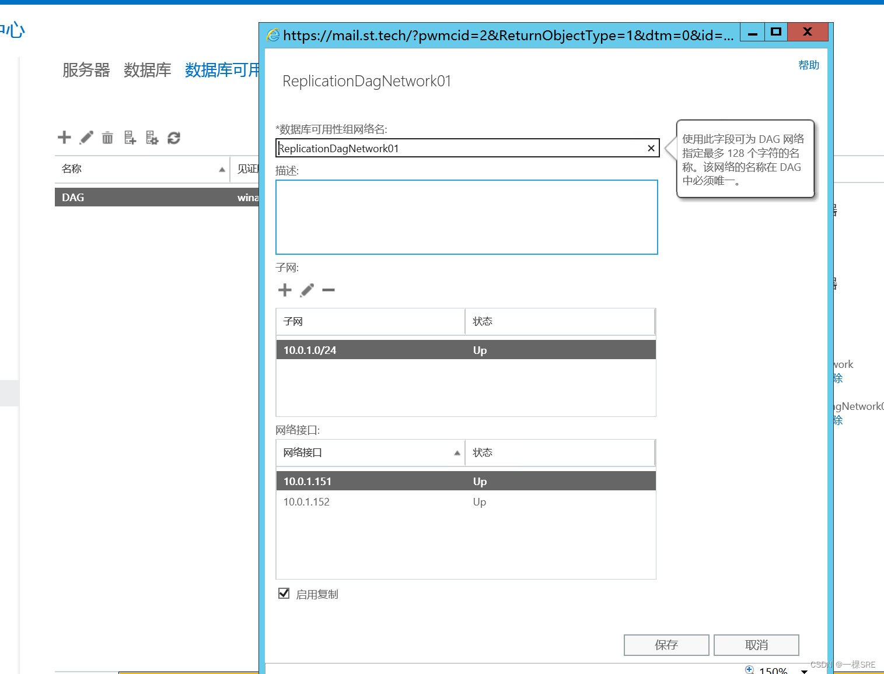Open the 帮助 help link
This screenshot has height=674, width=884.
click(x=809, y=65)
